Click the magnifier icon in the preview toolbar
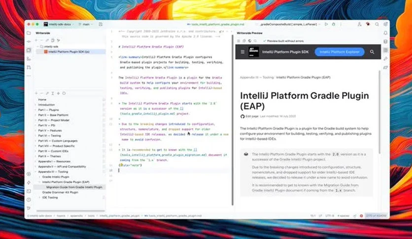The width and height of the screenshot is (412, 239). [x=255, y=41]
